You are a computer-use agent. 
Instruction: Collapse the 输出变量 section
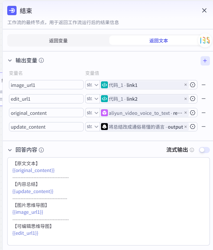tap(10, 61)
